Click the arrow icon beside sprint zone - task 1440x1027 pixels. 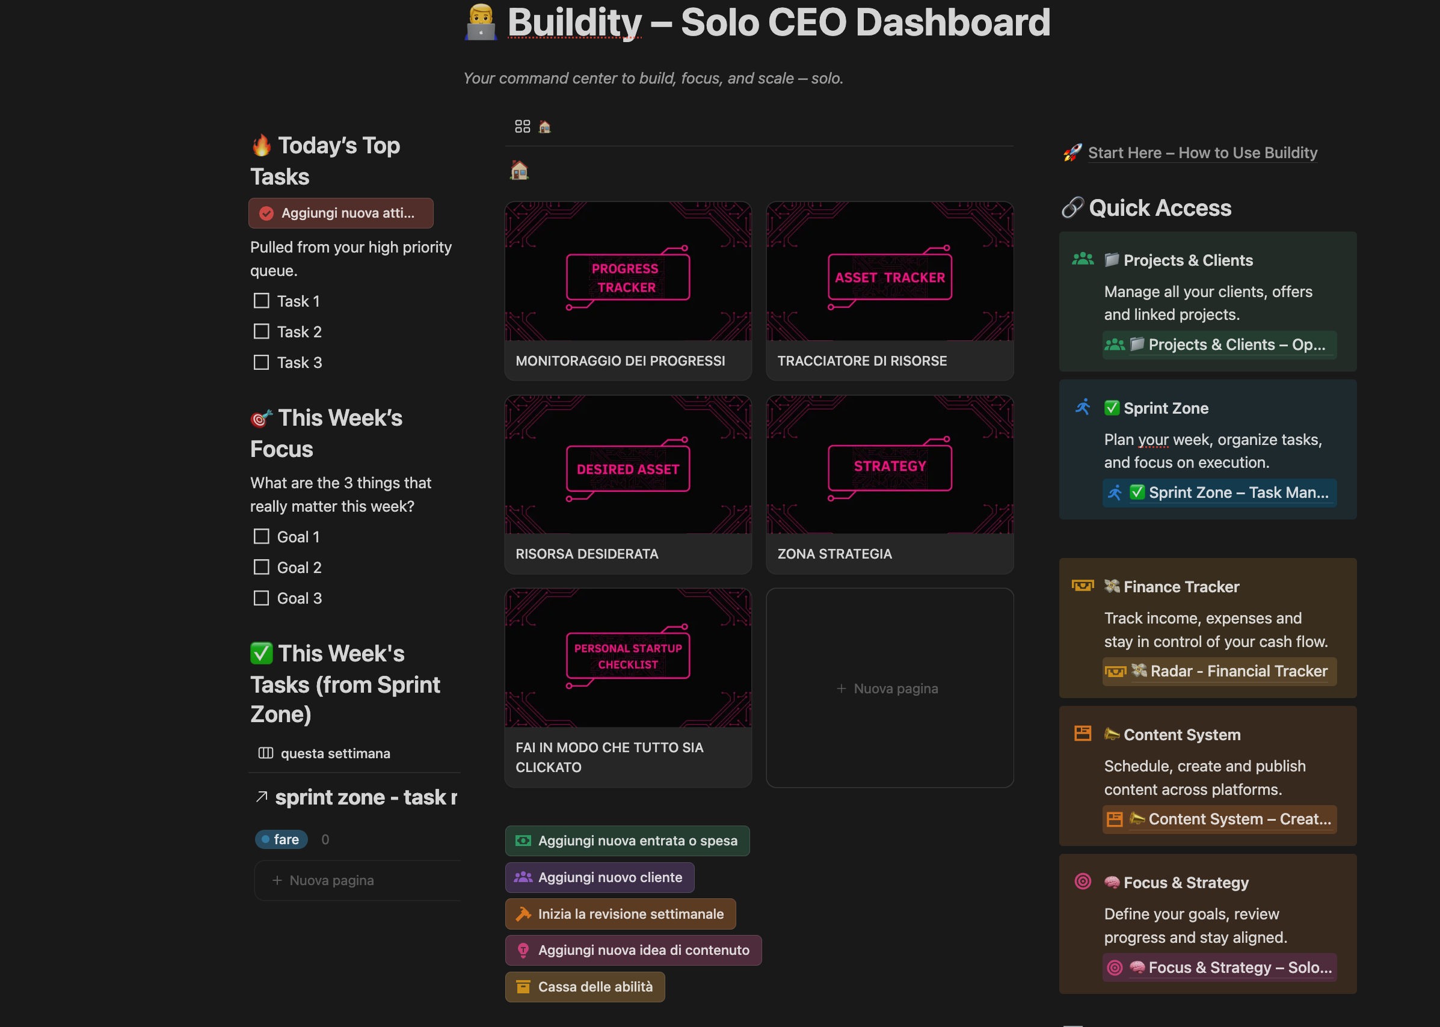(x=261, y=796)
